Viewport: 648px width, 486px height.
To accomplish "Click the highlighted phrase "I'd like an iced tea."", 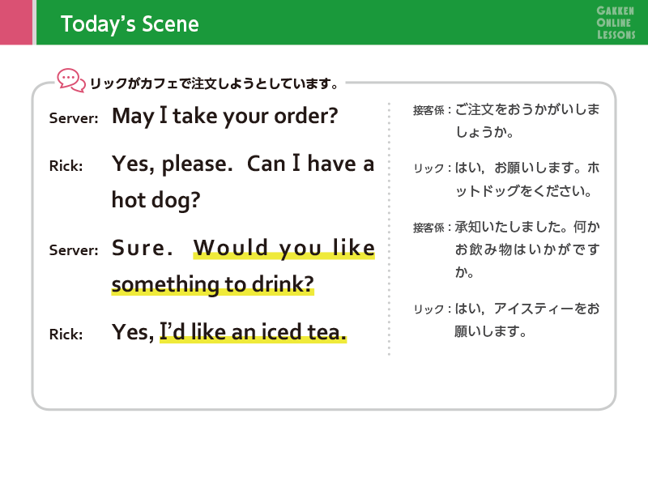I will 254,332.
